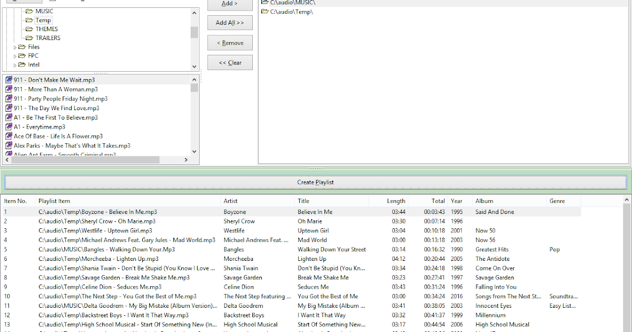The height and width of the screenshot is (332, 632).
Task: Click the Temp folder icon in the tree
Action: click(29, 20)
